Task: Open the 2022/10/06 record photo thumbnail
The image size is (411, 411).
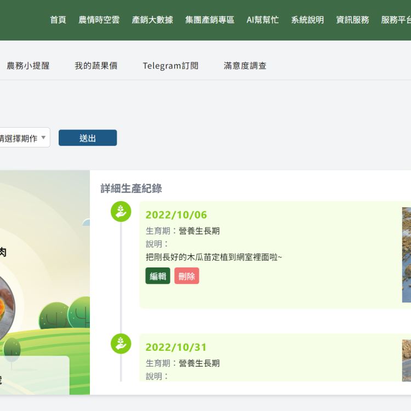Action: point(407,255)
